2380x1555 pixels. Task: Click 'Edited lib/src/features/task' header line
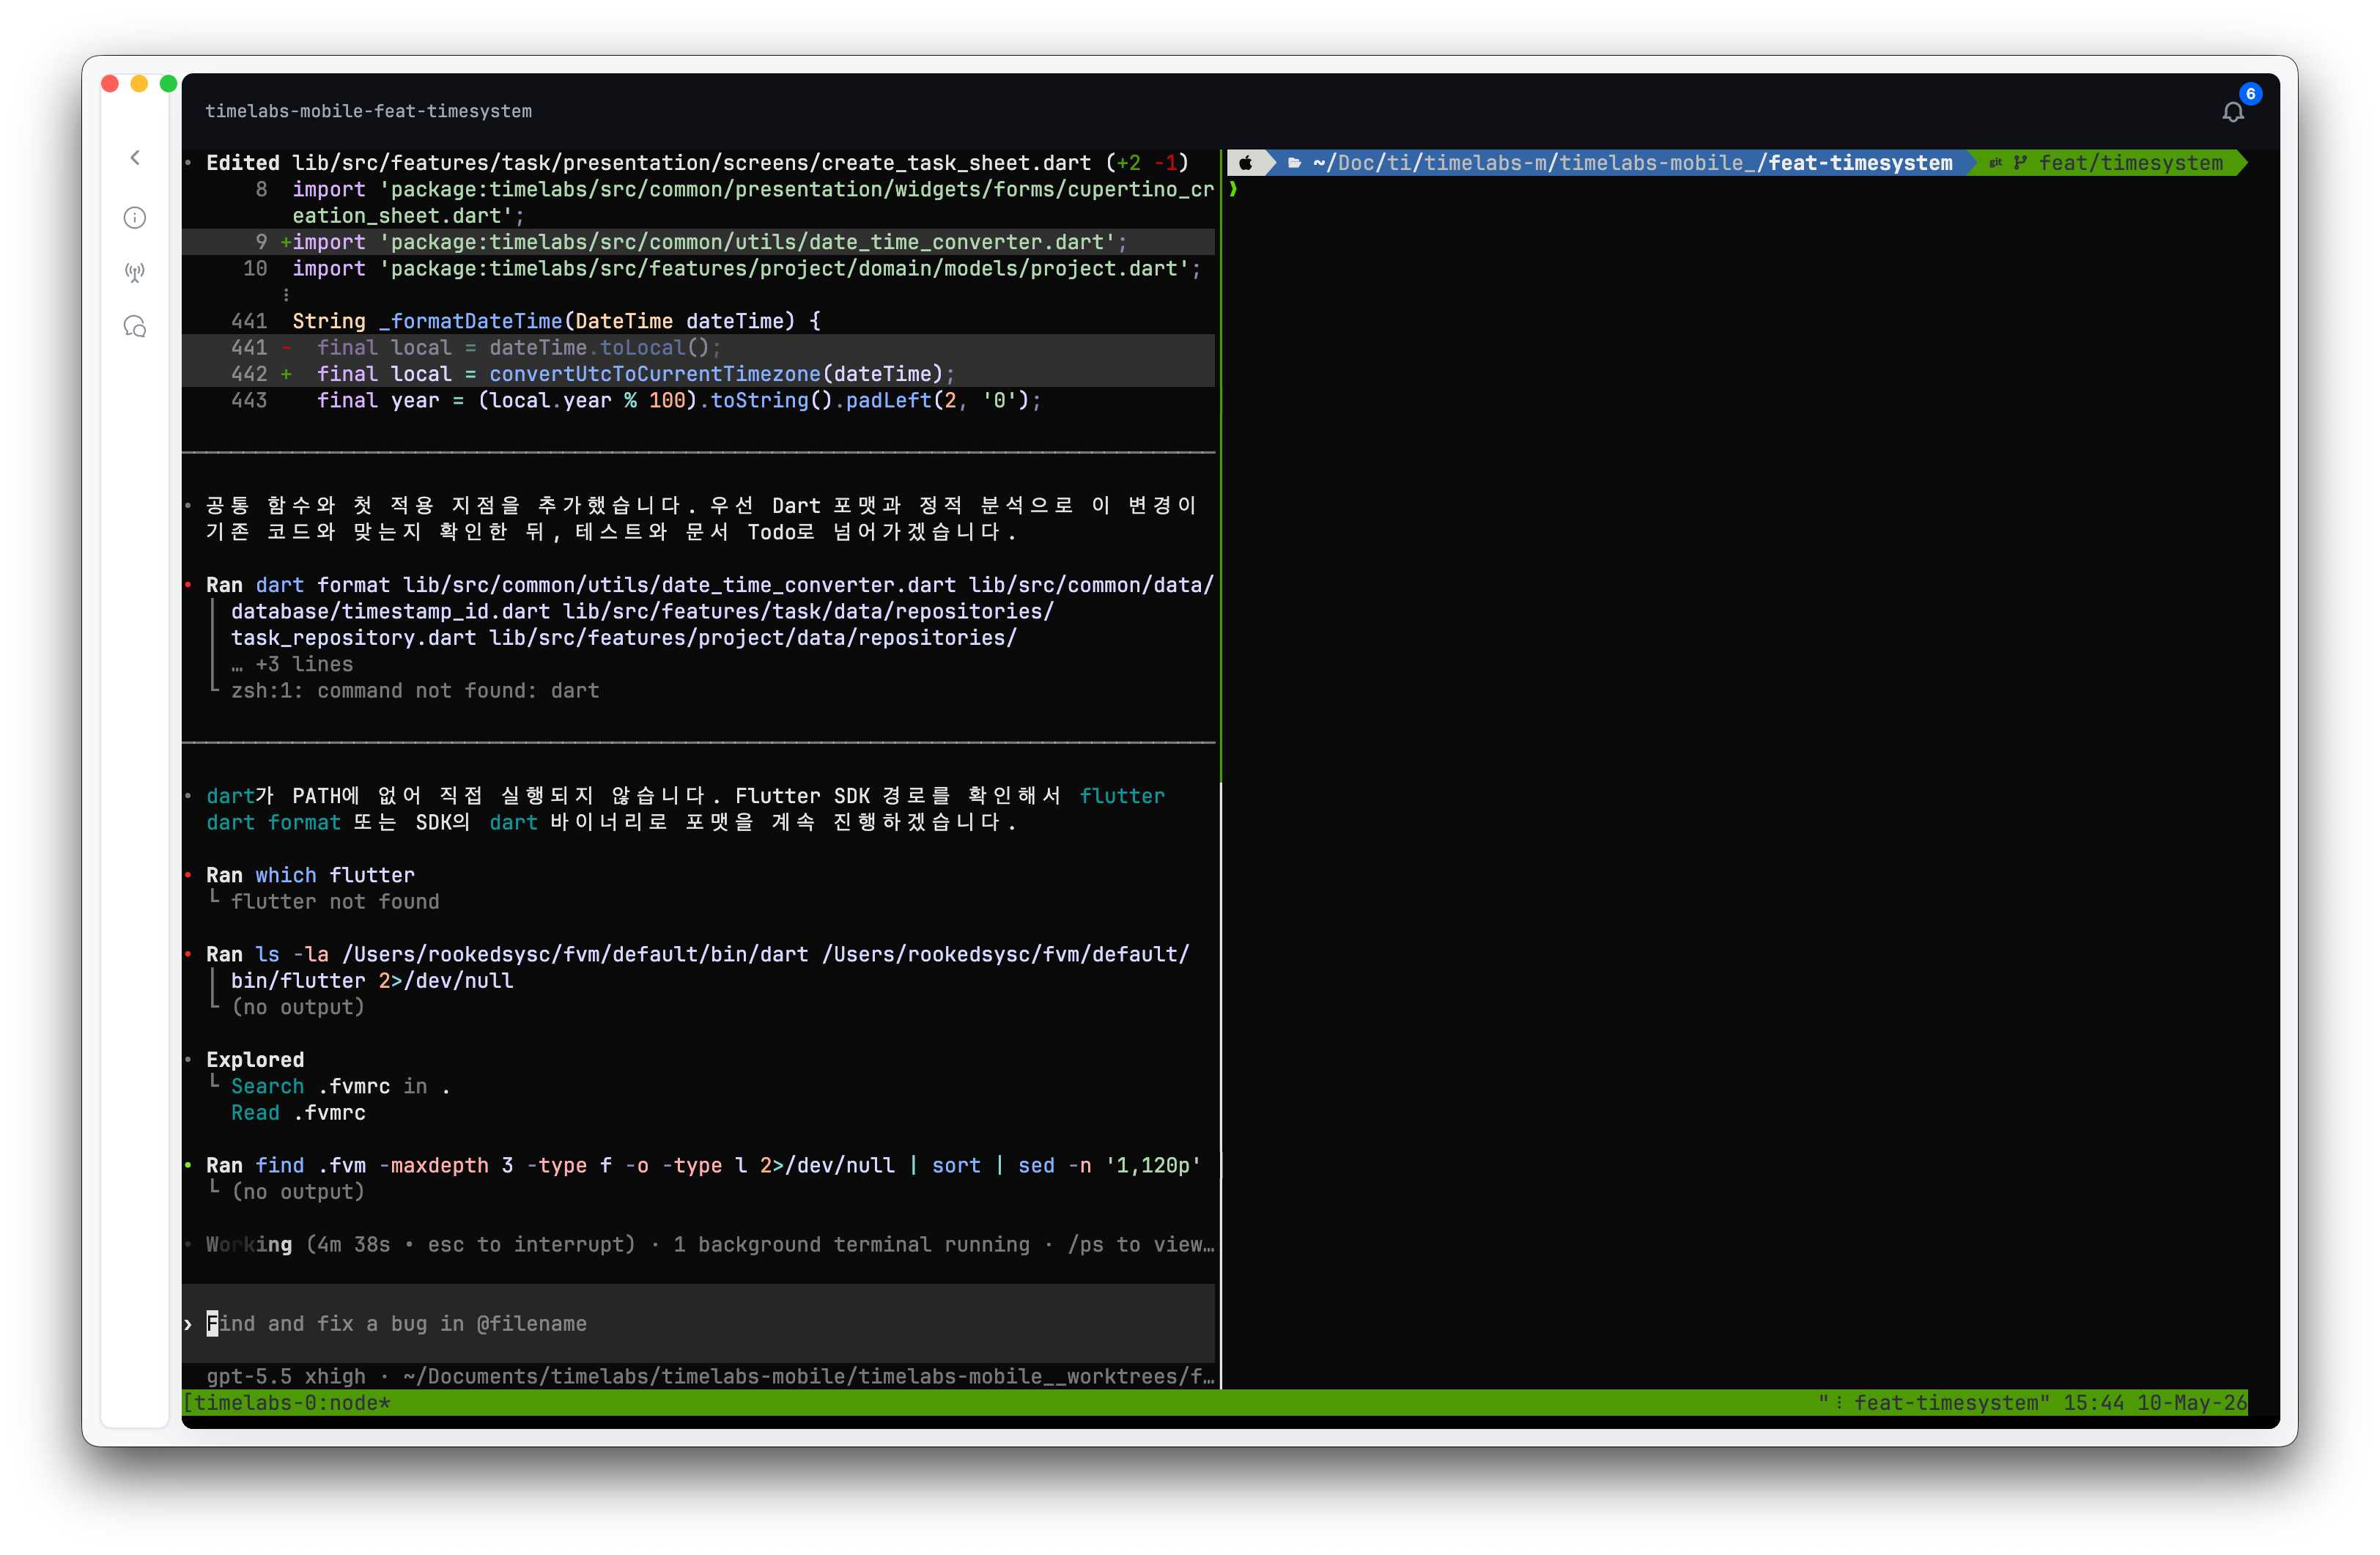(x=697, y=163)
